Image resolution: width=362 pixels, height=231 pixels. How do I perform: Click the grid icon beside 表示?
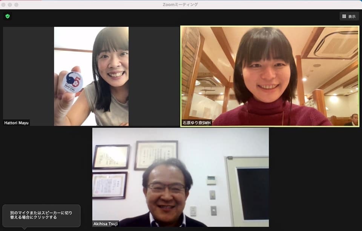pyautogui.click(x=344, y=16)
